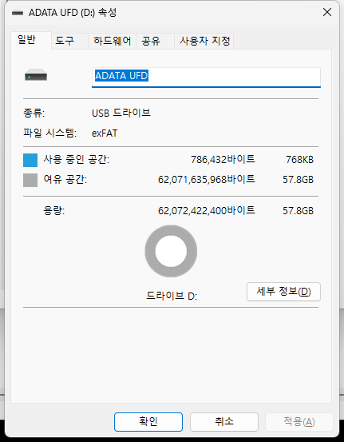This screenshot has height=442, width=344.
Task: Open the 하드웨어 tab
Action: 112,41
